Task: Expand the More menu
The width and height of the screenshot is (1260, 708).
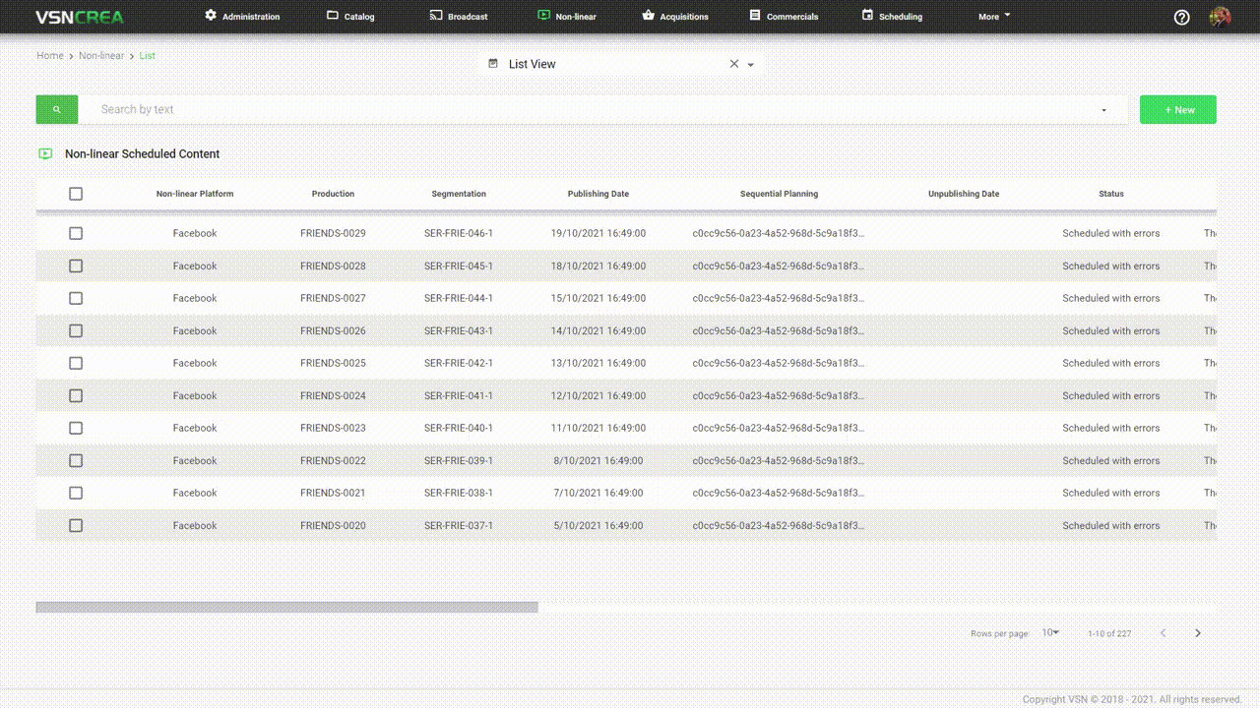Action: [x=994, y=17]
